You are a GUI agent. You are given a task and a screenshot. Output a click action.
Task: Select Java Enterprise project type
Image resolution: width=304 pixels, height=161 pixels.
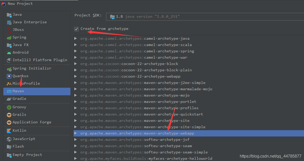(x=37, y=22)
